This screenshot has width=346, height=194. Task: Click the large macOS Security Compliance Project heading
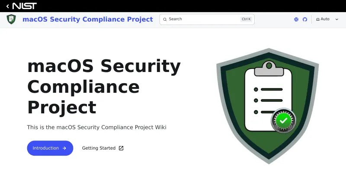(104, 86)
